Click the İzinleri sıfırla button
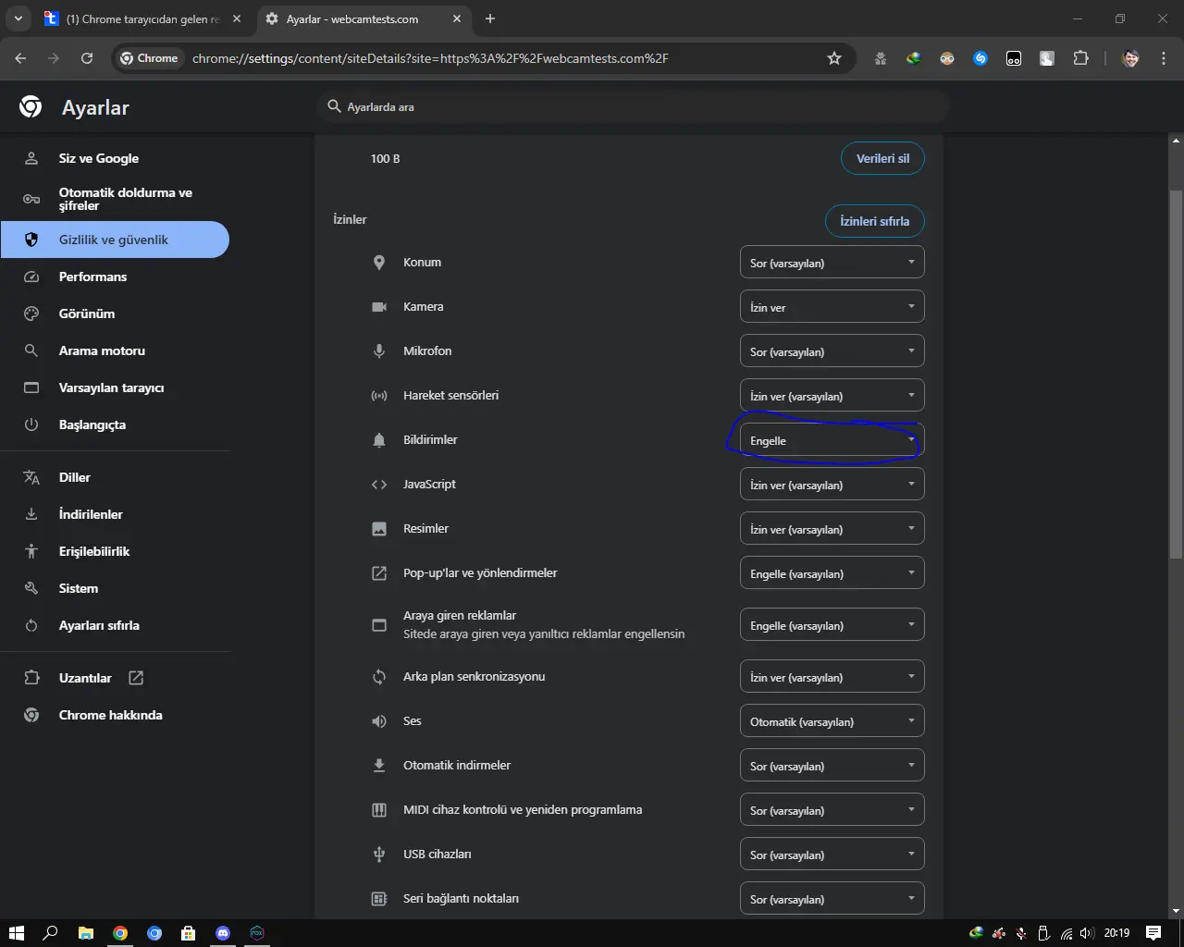The height and width of the screenshot is (947, 1184). tap(874, 221)
